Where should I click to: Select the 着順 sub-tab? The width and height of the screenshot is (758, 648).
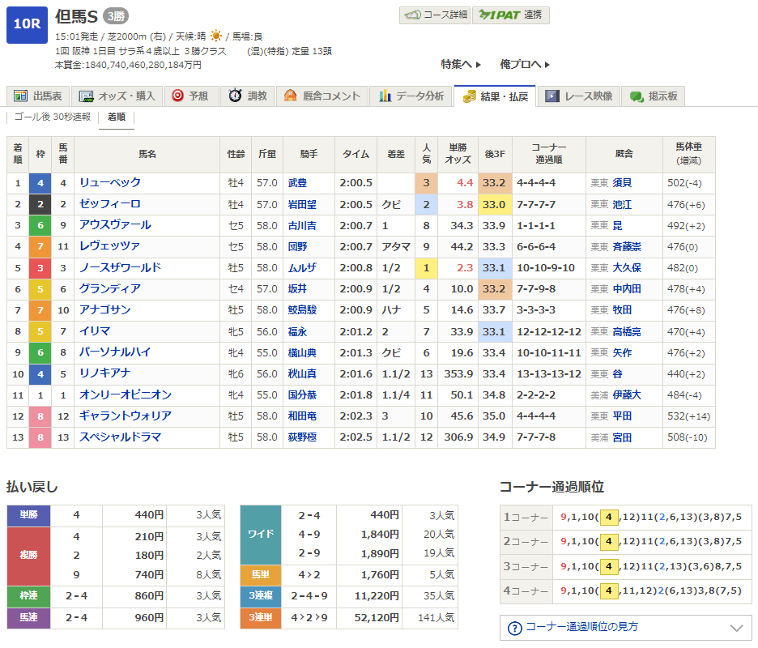pos(116,117)
